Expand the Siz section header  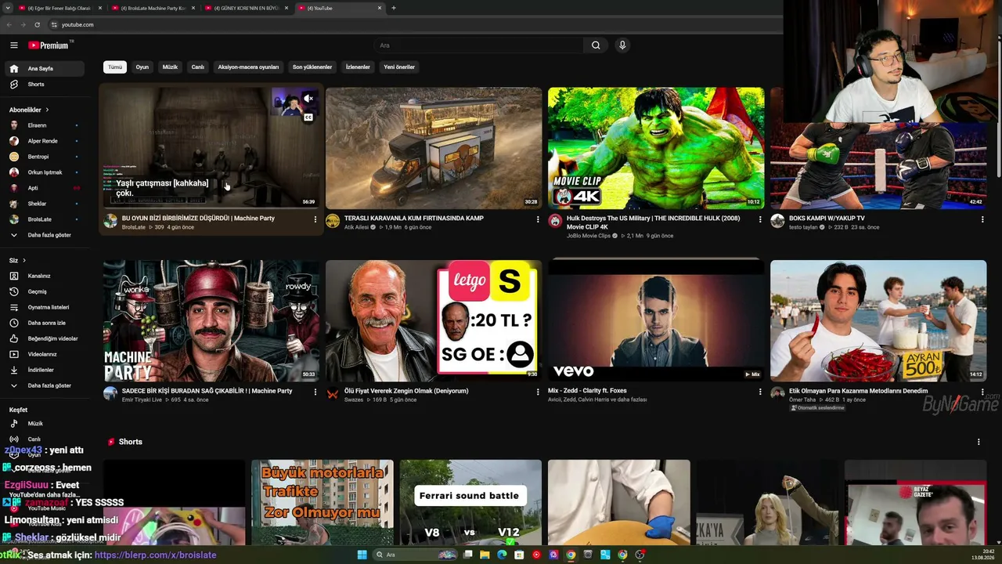(17, 260)
